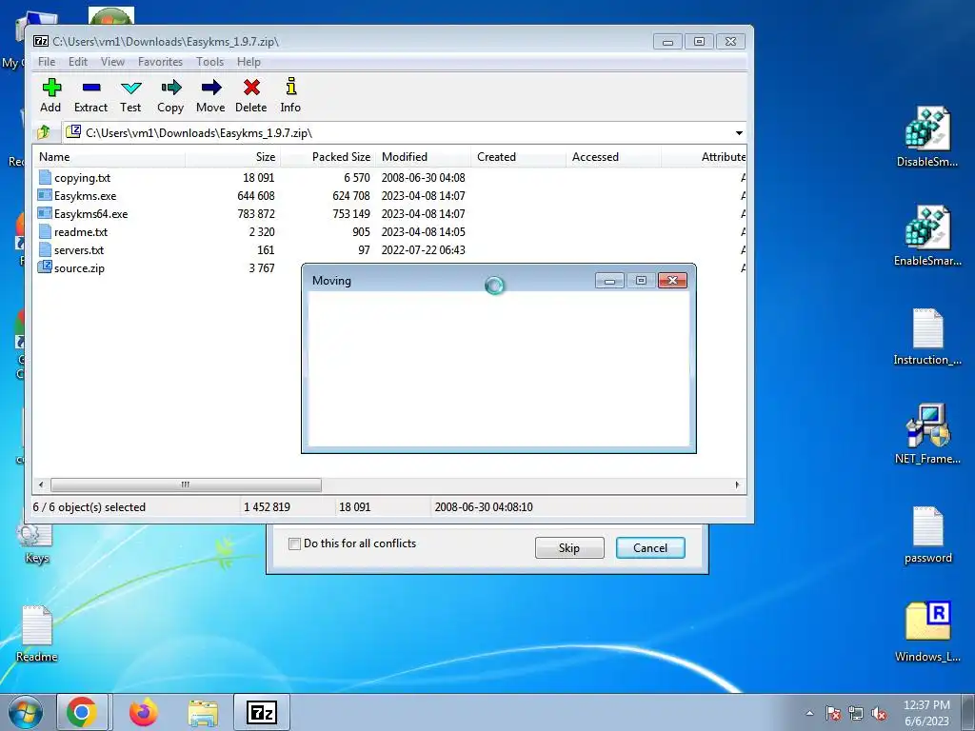Screen dimensions: 975x731
Task: Open the EnableSmar... desktop icon
Action: click(927, 236)
